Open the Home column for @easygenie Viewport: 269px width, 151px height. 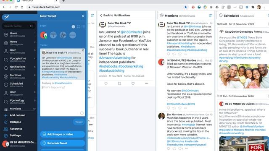(18, 43)
